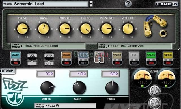
Task: Click the amp BASS knob
Action: point(44,29)
